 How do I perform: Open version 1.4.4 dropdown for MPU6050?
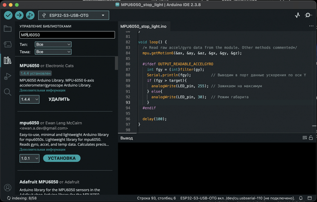click(29, 99)
